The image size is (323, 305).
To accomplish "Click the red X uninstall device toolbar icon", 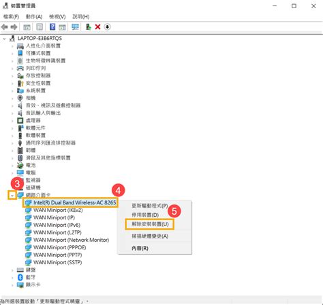I will pos(97,27).
